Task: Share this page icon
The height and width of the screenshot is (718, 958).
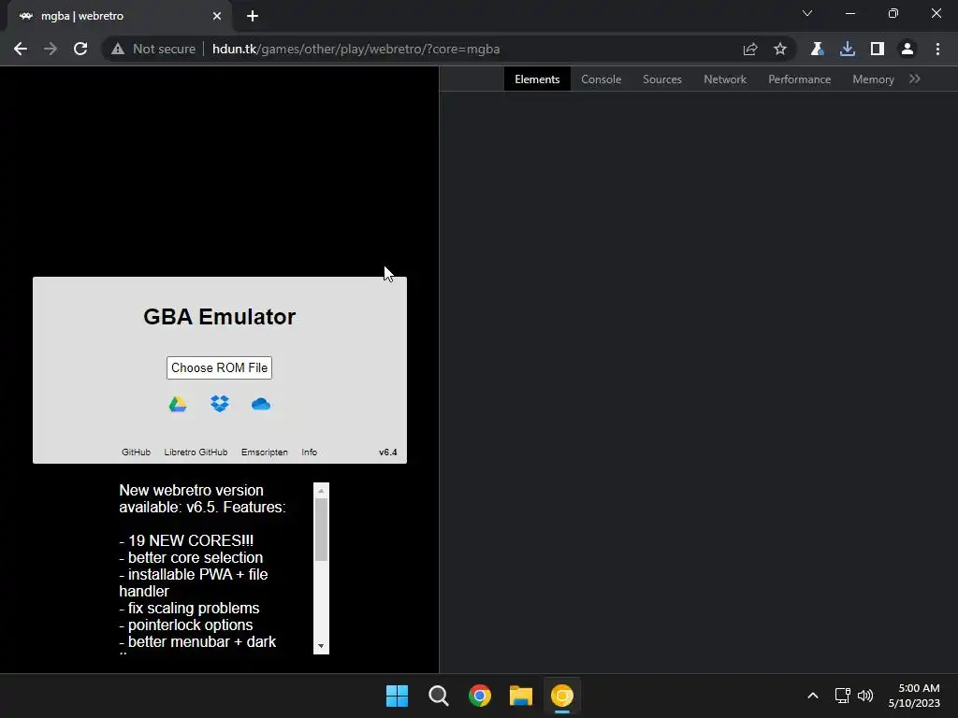Action: click(750, 49)
